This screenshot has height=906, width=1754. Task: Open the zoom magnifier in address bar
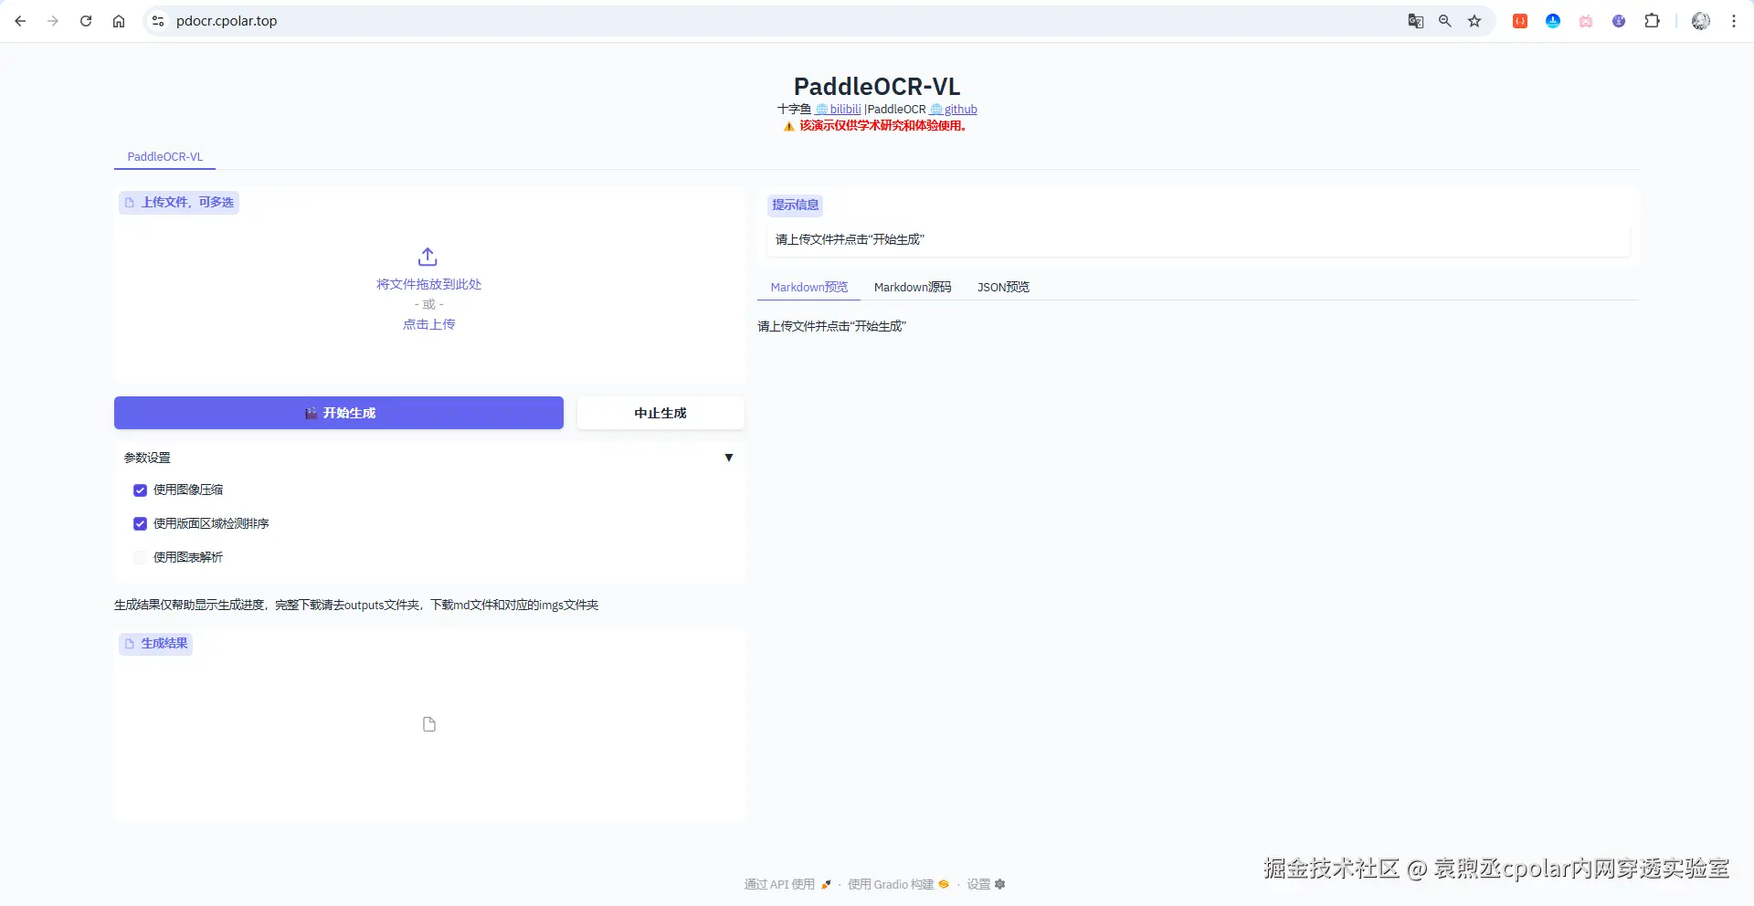(x=1445, y=21)
